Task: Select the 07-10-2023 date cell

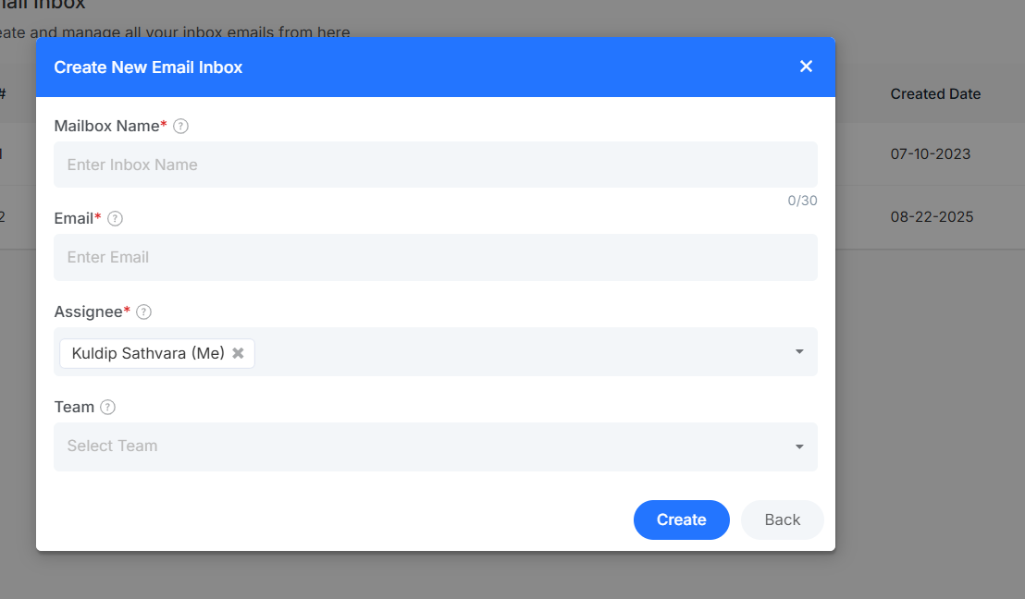Action: pos(931,154)
